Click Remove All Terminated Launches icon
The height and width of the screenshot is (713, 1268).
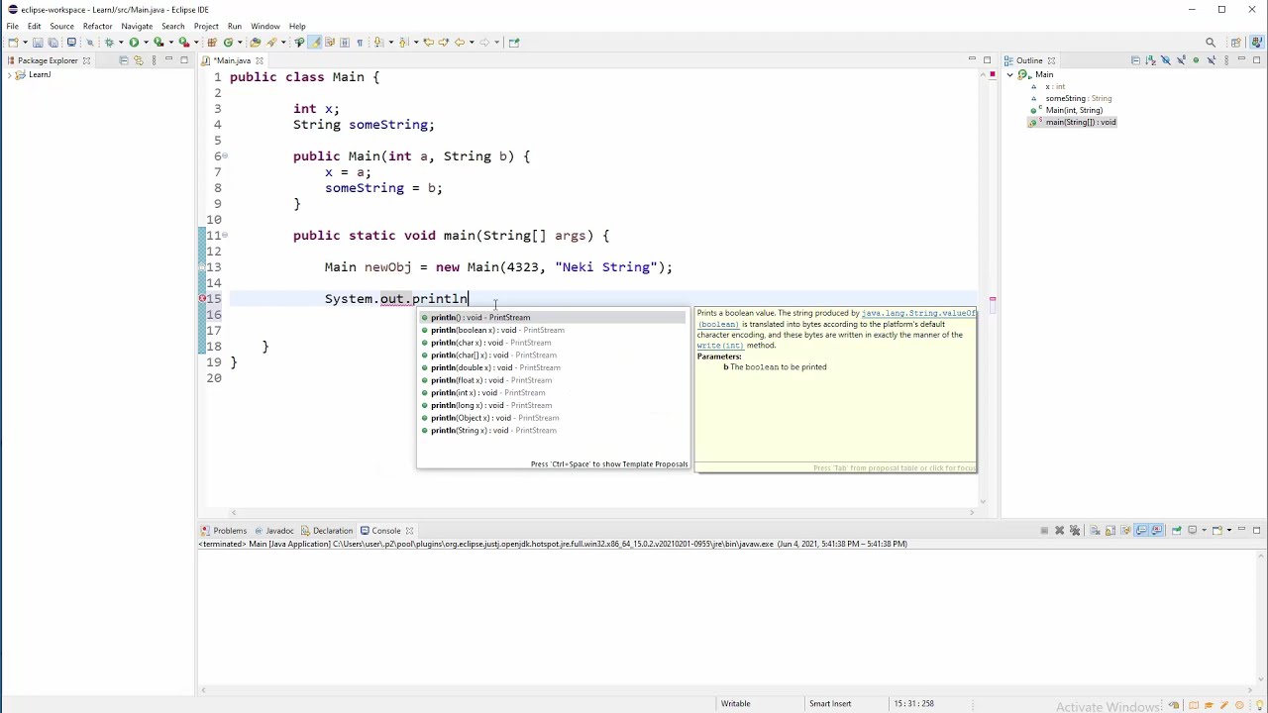[x=1075, y=531]
